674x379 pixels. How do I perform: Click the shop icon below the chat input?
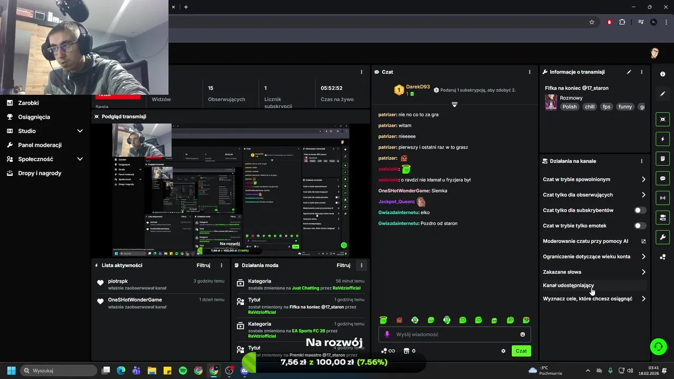coord(406,351)
